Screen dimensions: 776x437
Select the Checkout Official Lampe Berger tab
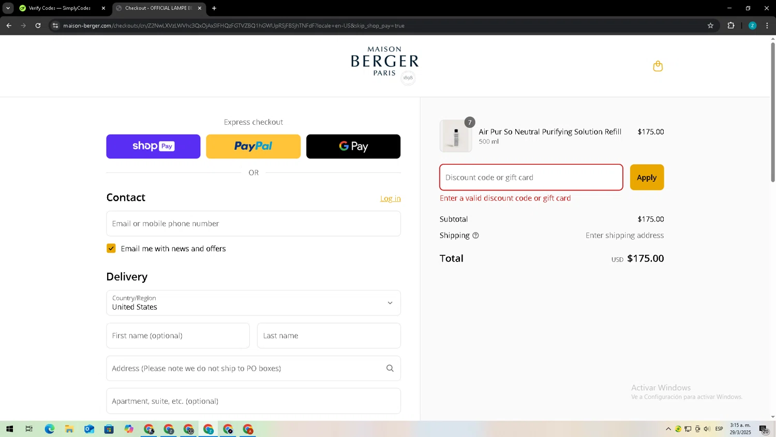click(158, 8)
